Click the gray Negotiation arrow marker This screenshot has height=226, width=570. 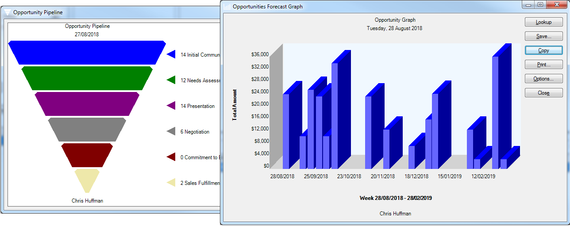coord(172,132)
